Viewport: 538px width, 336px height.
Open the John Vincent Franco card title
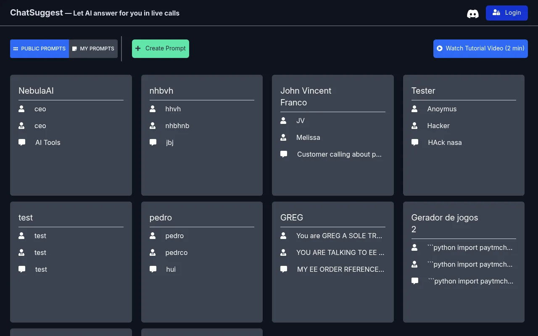[x=306, y=97]
